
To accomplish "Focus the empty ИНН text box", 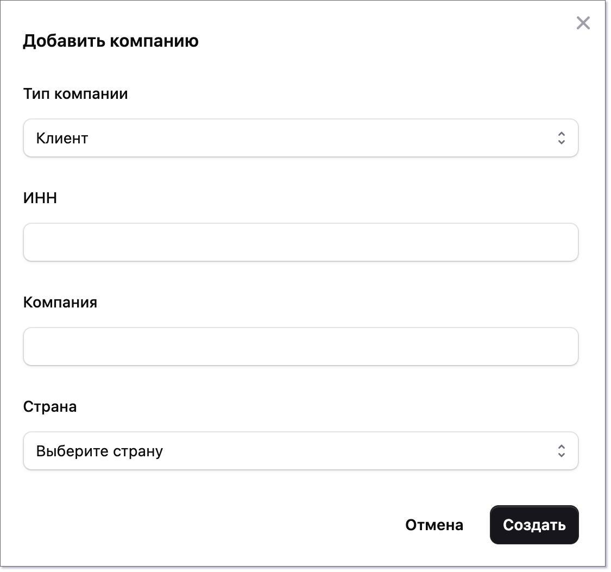I will [301, 242].
